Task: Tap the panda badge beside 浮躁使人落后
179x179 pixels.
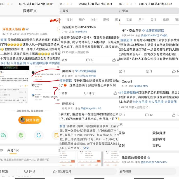Action: 27,29
